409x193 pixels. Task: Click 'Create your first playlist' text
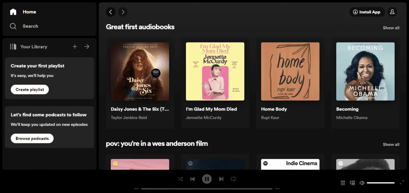point(37,66)
